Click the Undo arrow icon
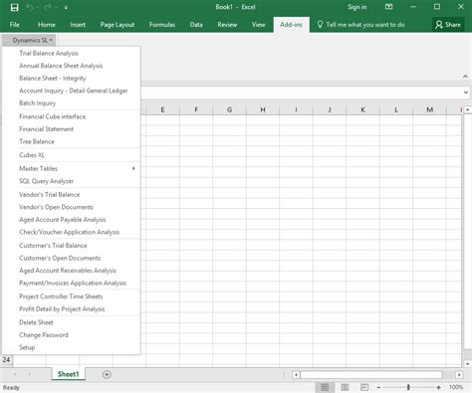 click(x=30, y=7)
